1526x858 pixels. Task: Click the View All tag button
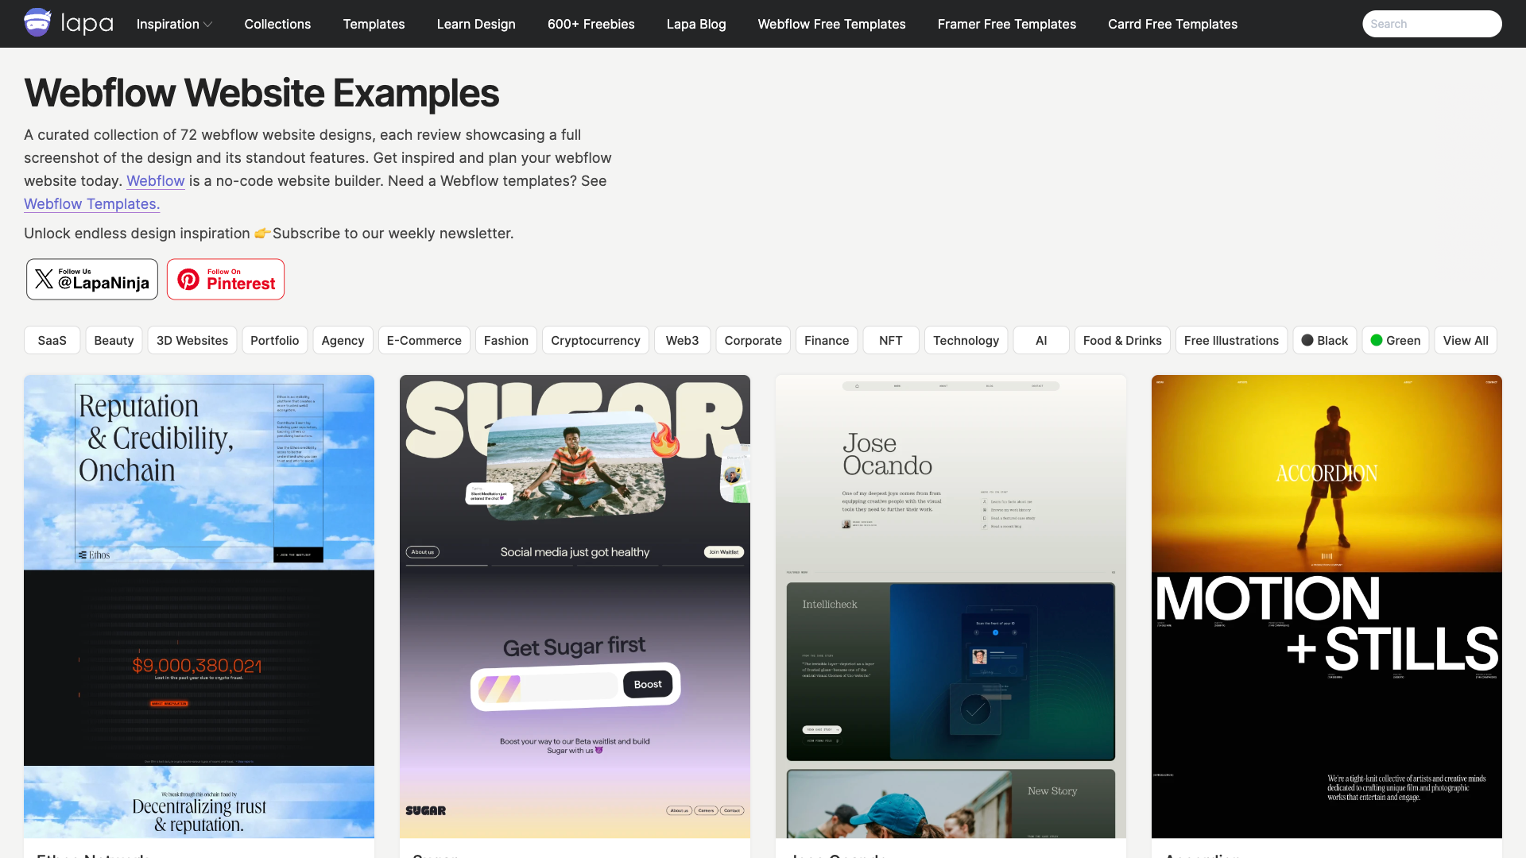[x=1465, y=340]
